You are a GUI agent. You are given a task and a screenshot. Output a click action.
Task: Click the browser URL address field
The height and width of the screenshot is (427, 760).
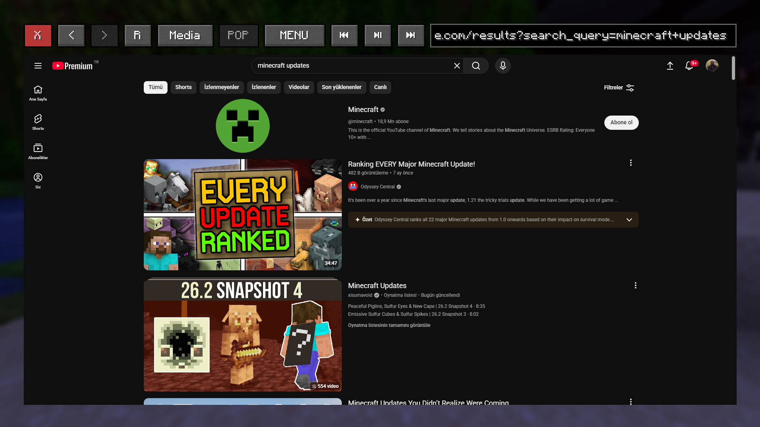[x=583, y=36]
